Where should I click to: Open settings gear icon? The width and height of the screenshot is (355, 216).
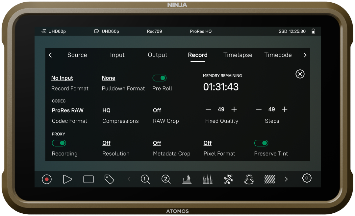pos(307,179)
